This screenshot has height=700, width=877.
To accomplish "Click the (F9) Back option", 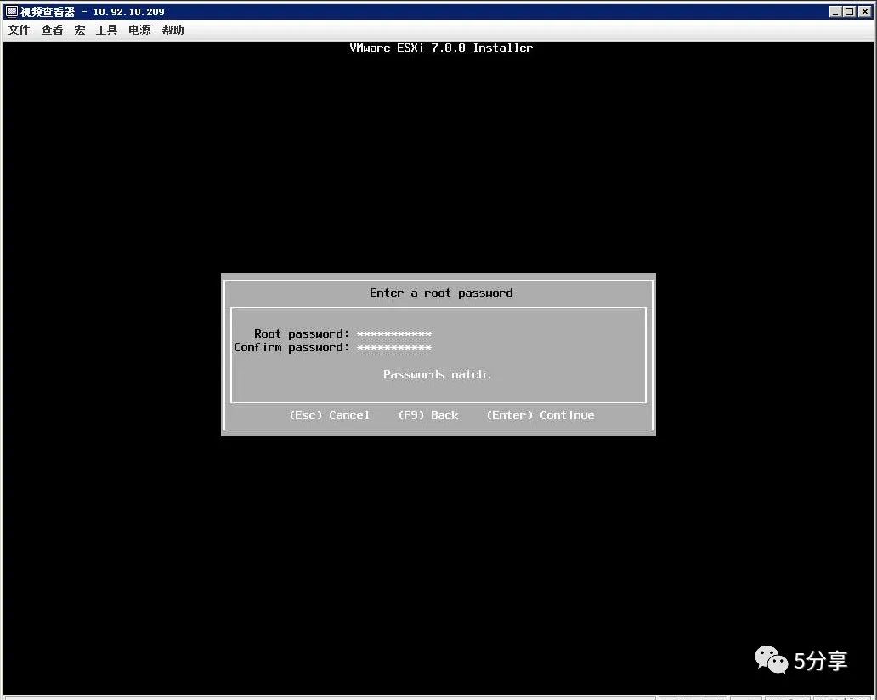I will (x=428, y=415).
